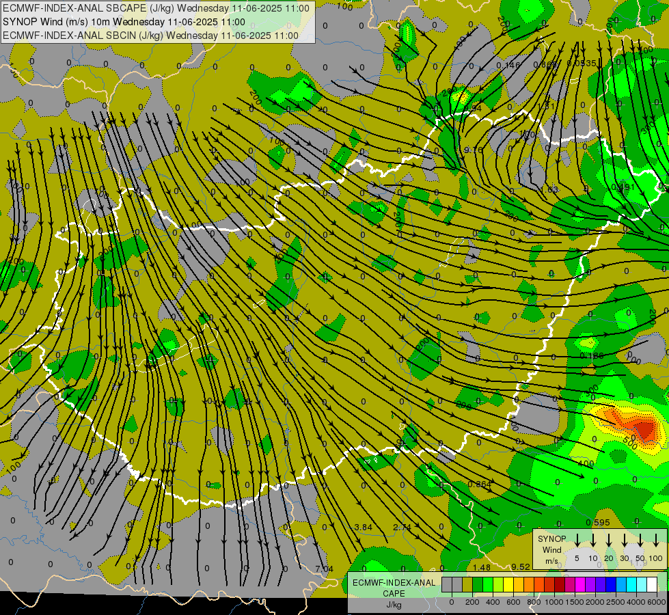The width and height of the screenshot is (669, 615).
Task: Click the 0.186 value on the map
Action: 592,355
